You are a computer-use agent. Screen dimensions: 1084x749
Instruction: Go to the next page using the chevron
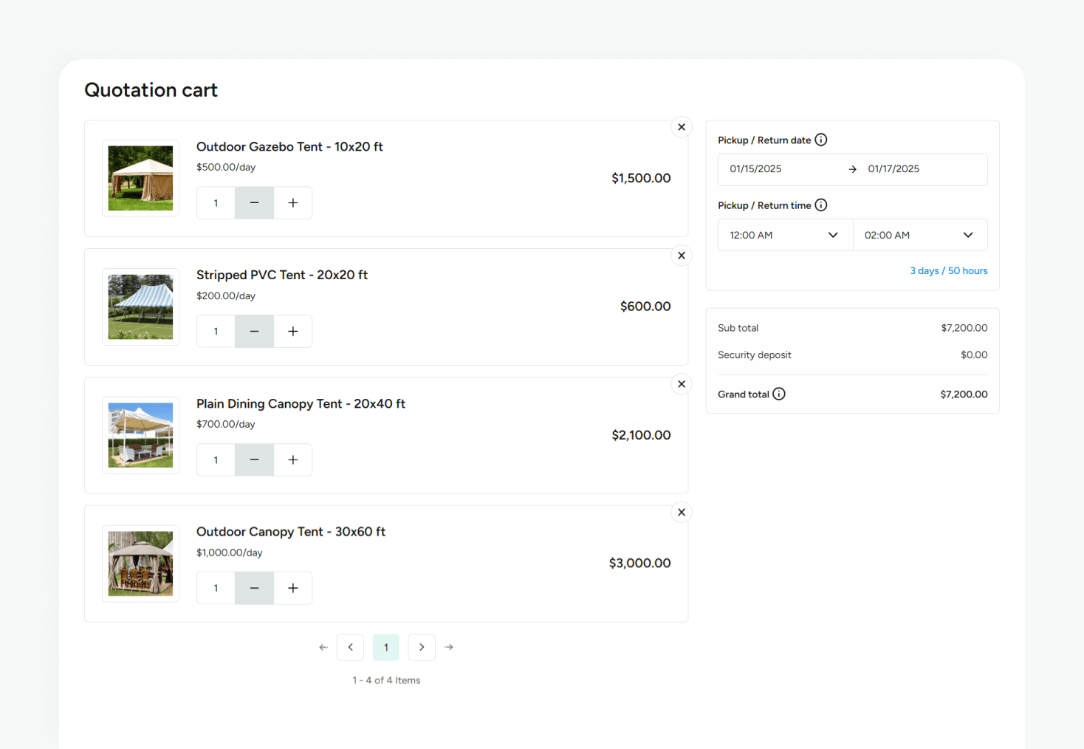[422, 647]
